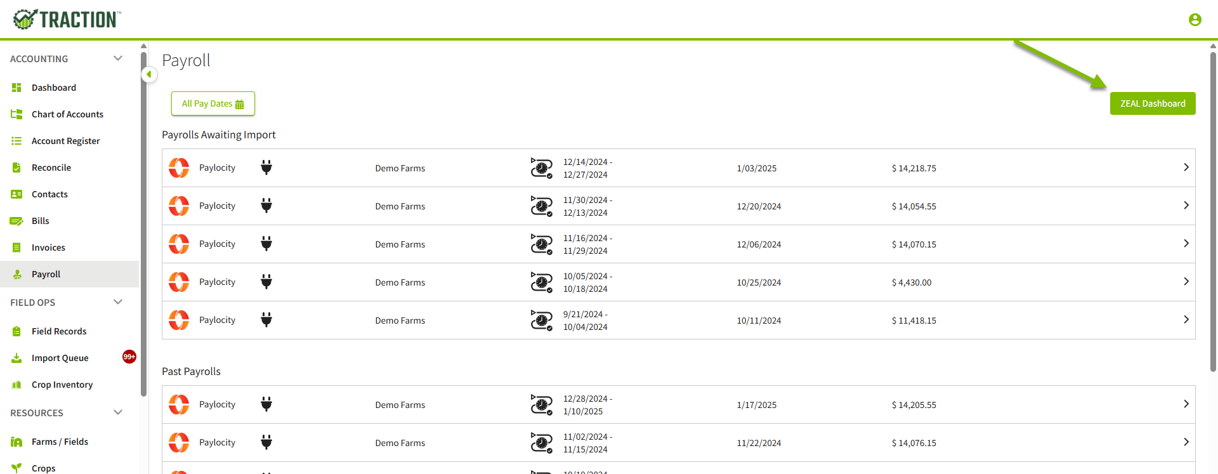Viewport: 1218px width, 474px height.
Task: Collapse the FIELD OPS sidebar section
Action: pos(118,302)
